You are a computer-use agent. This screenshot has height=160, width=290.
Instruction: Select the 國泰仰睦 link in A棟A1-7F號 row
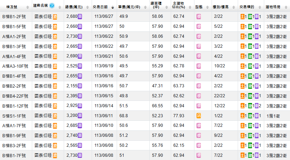tap(43, 126)
